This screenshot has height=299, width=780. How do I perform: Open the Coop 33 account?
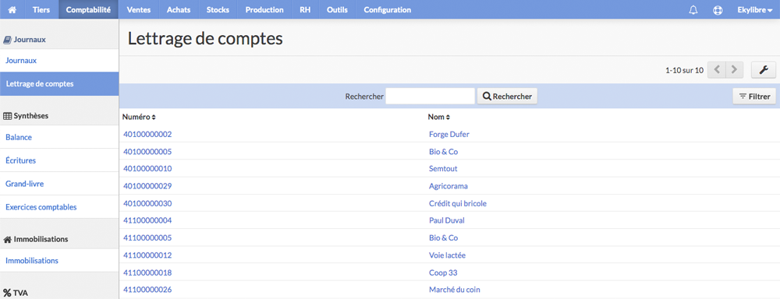[443, 273]
